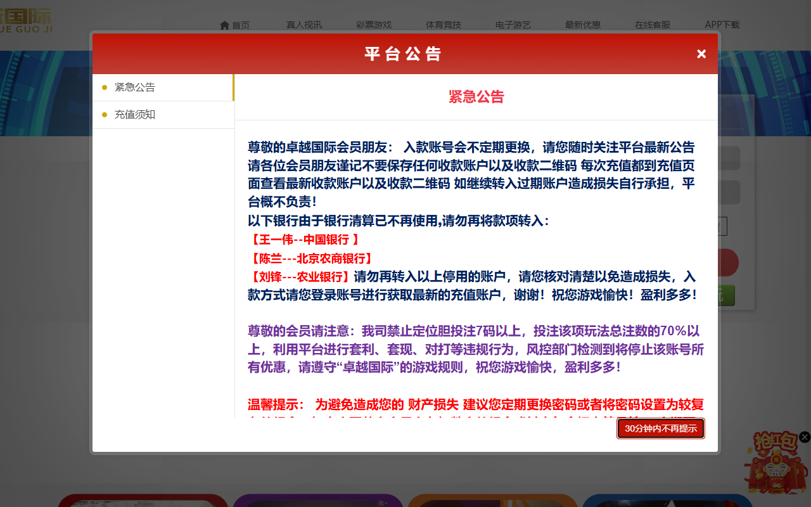Click the 紧急公告 heading in the dialog
811x507 pixels.
point(476,97)
